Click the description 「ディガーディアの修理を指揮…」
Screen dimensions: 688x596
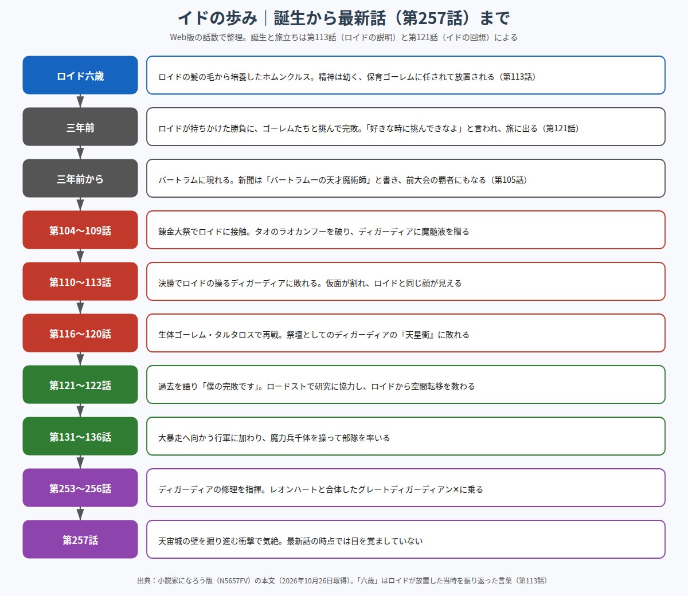coord(406,488)
